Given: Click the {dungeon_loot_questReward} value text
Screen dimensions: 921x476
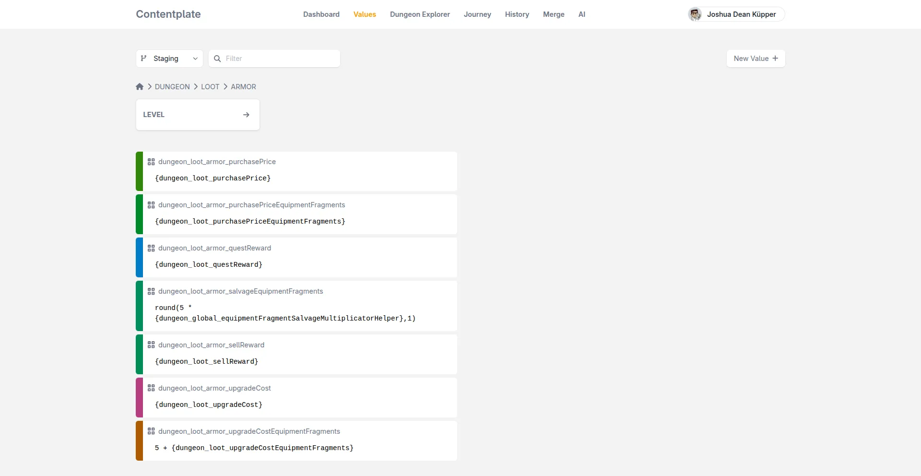Looking at the screenshot, I should [209, 264].
